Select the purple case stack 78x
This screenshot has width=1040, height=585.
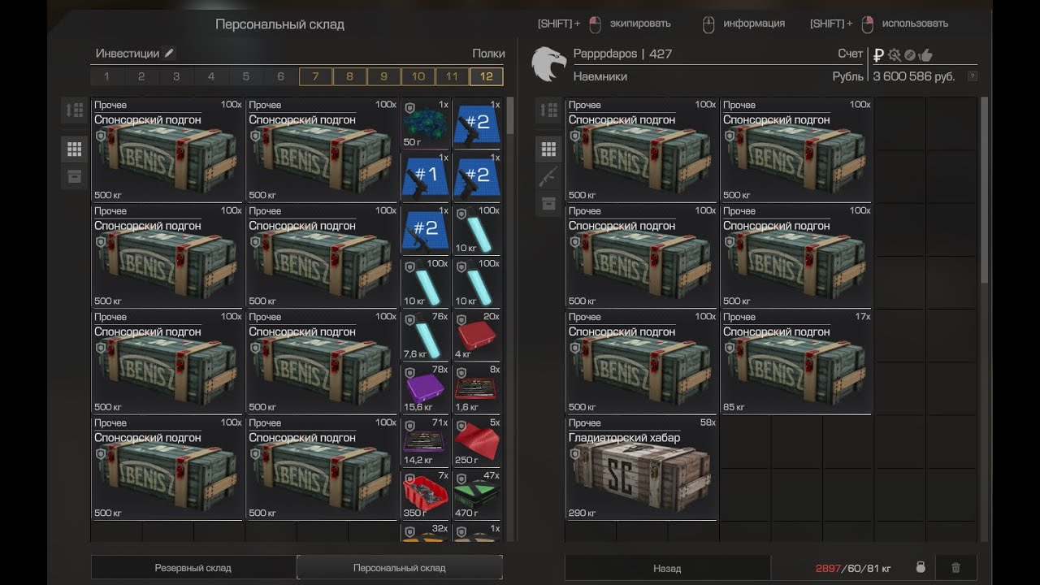coord(425,388)
